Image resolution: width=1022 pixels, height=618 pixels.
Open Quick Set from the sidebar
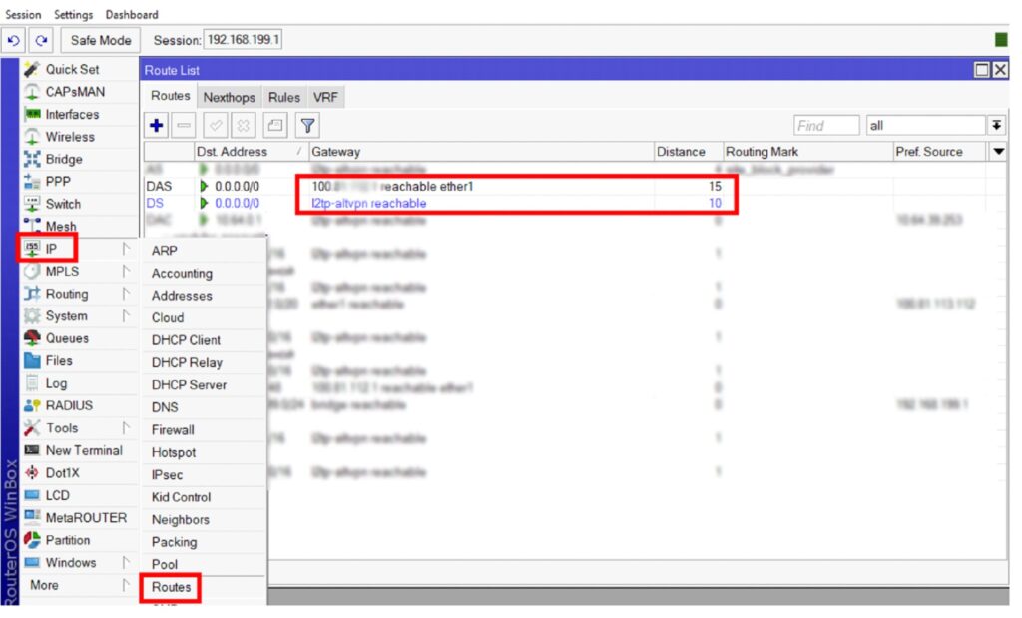pos(71,69)
